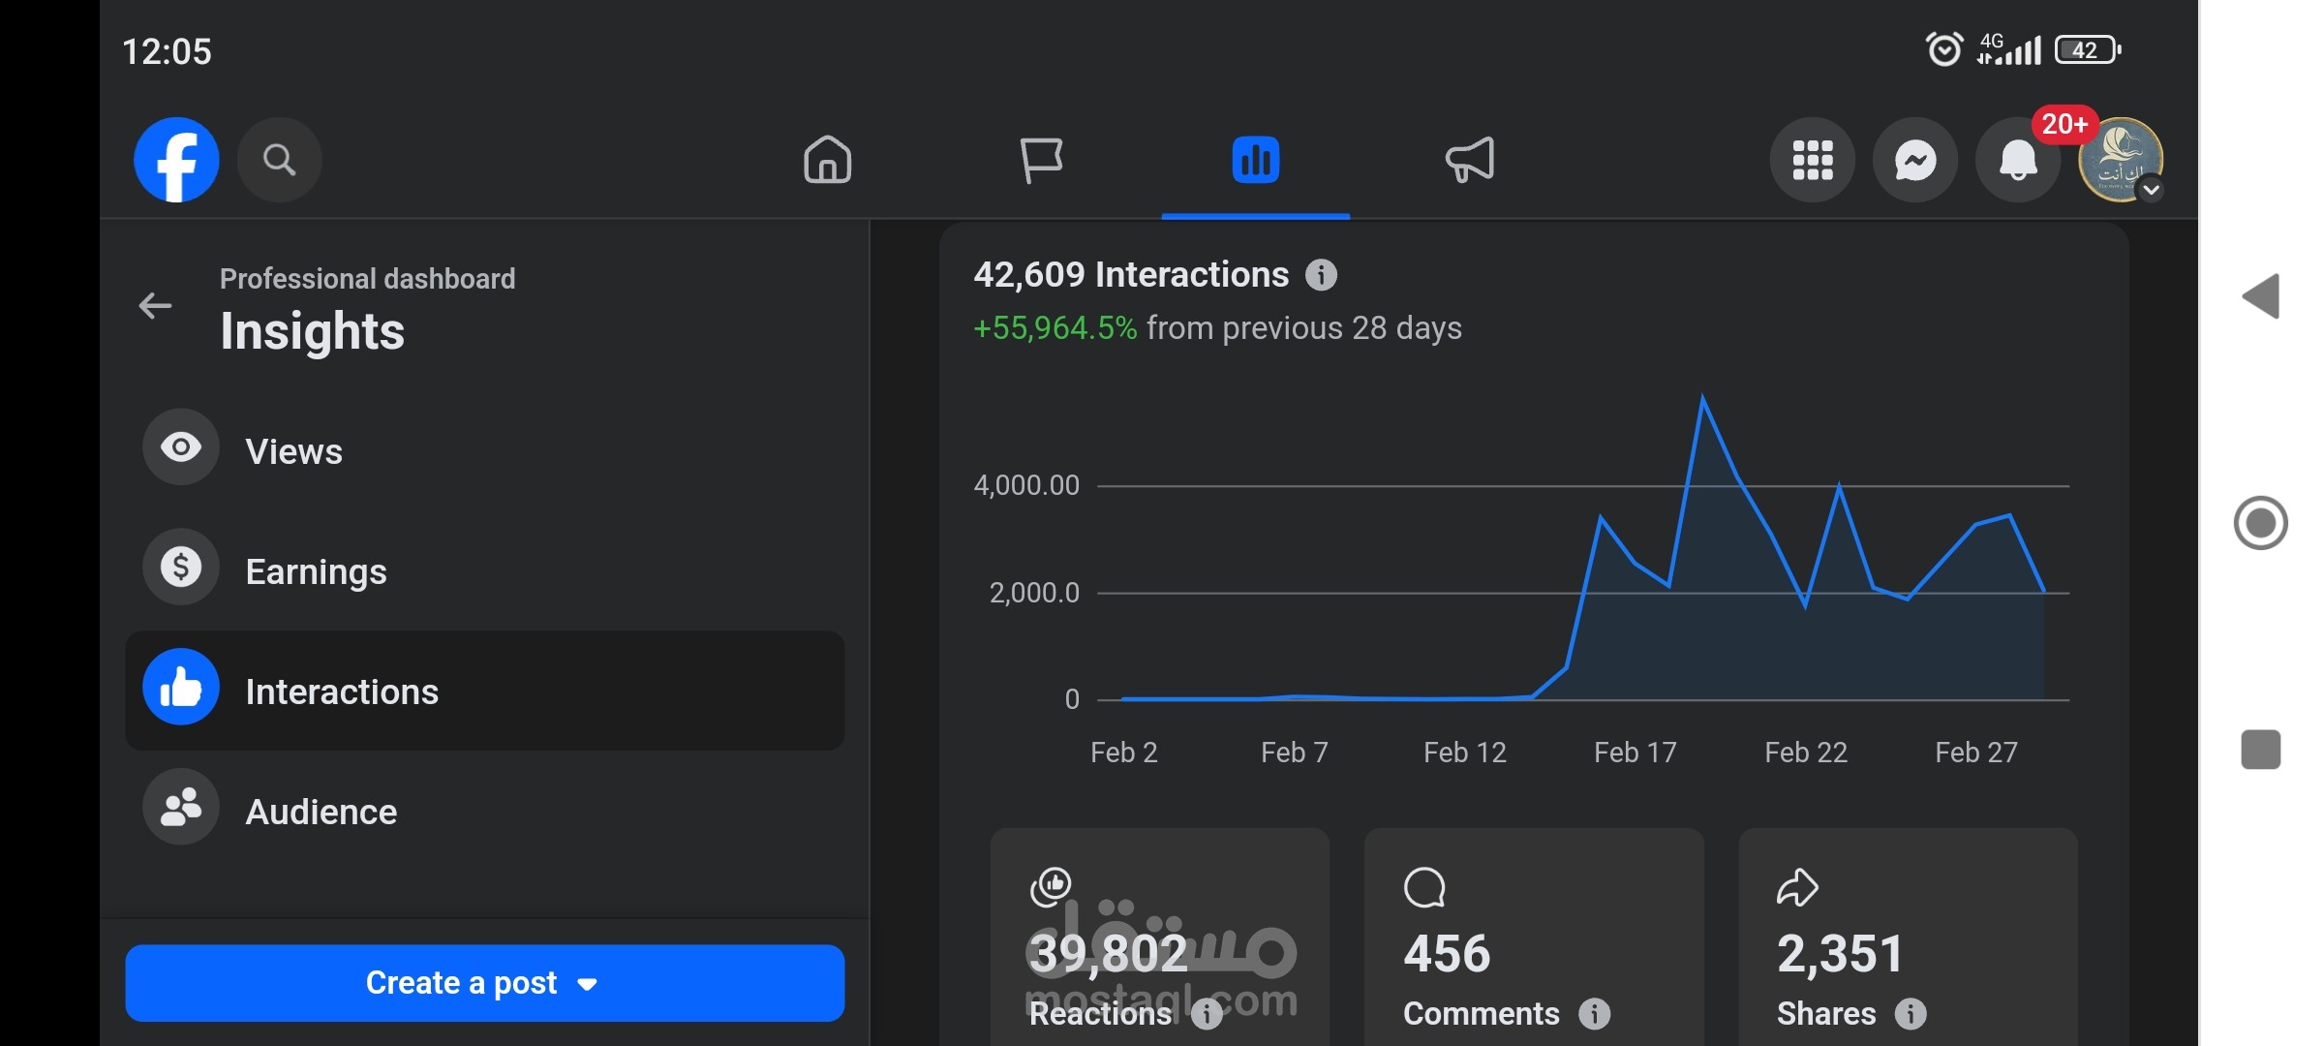Open the search magnifier icon
The width and height of the screenshot is (2324, 1046).
(279, 160)
